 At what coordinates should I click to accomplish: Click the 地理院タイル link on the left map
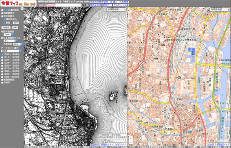click(x=107, y=145)
